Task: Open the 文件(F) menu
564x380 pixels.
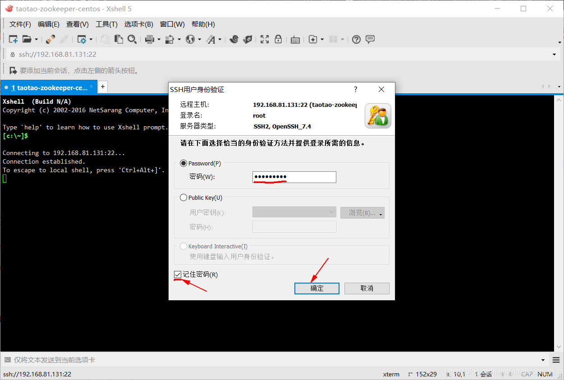Action: [20, 24]
